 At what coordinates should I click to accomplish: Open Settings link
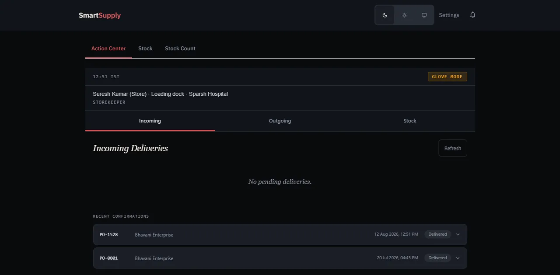(x=449, y=15)
